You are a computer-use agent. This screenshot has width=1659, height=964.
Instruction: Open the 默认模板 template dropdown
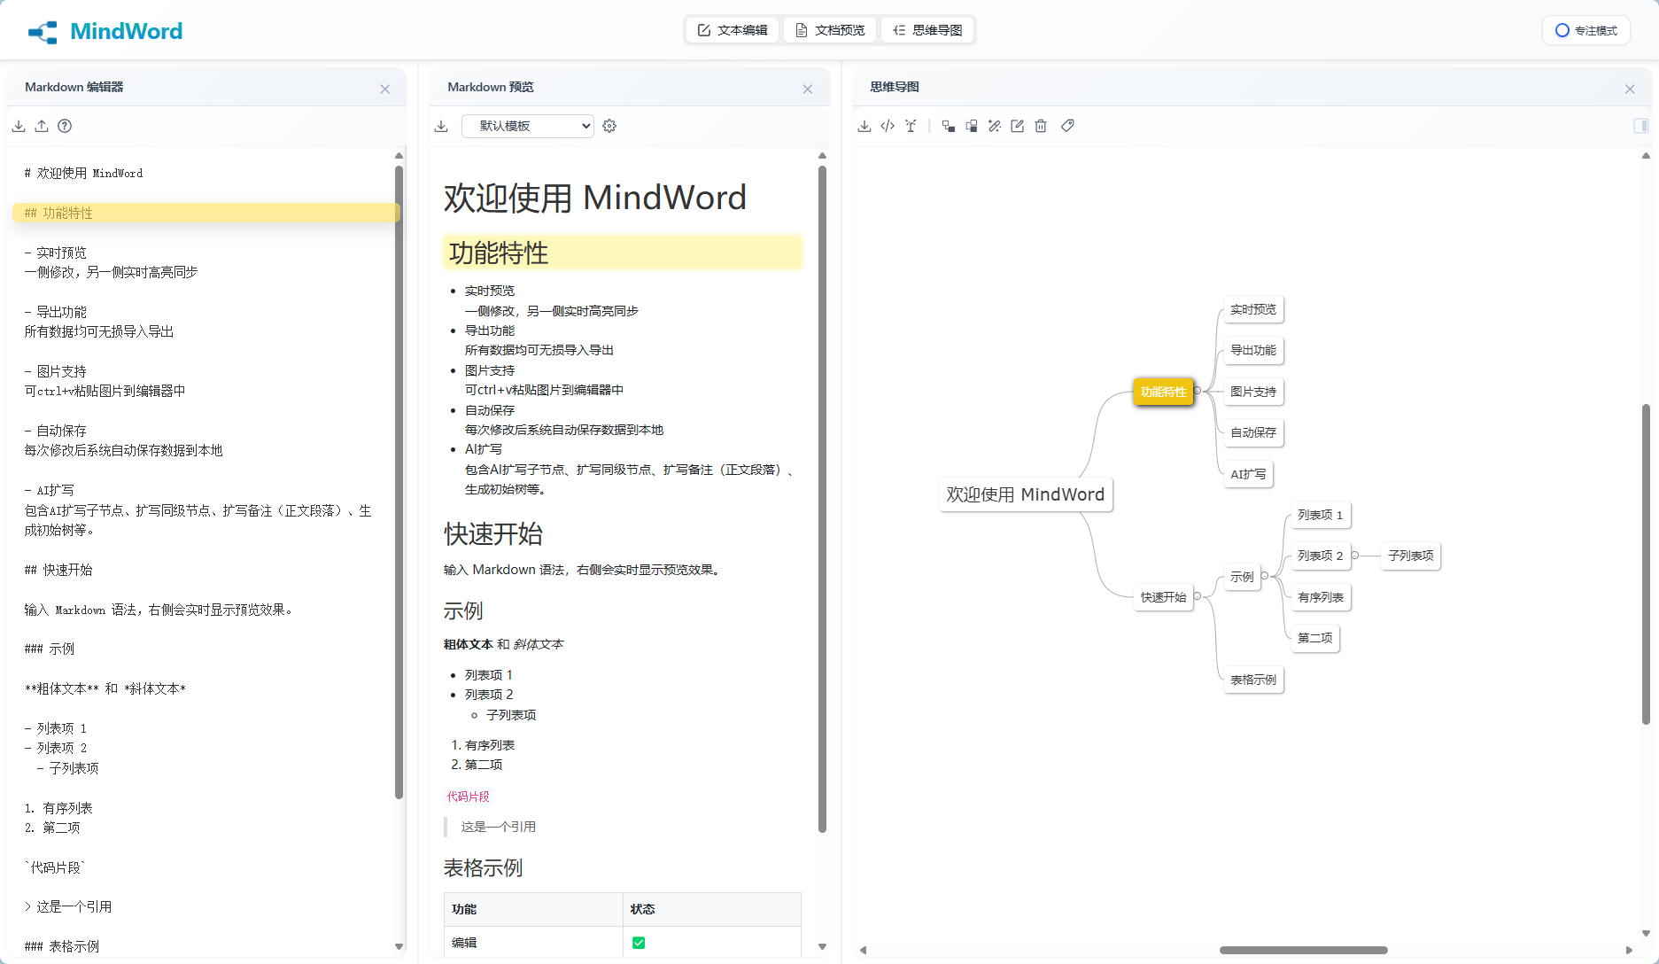click(527, 126)
